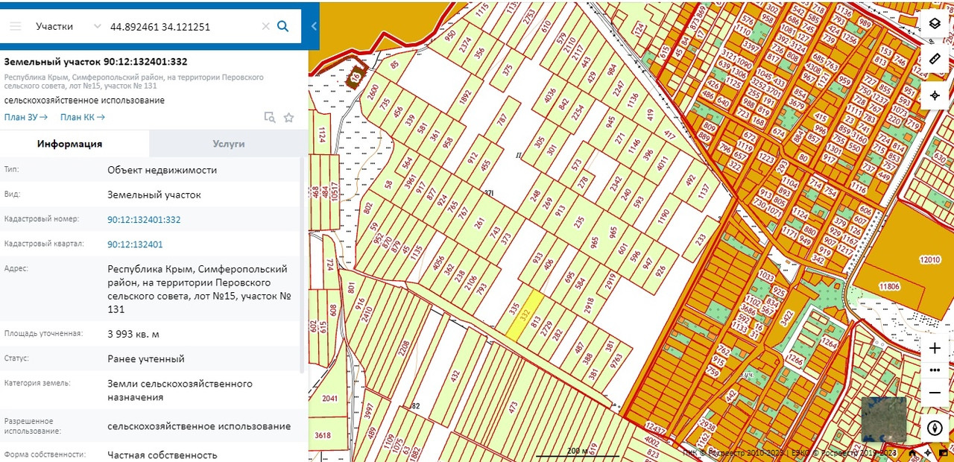Click the coordinates search input field
Viewport: 954px width, 462px height.
[183, 26]
